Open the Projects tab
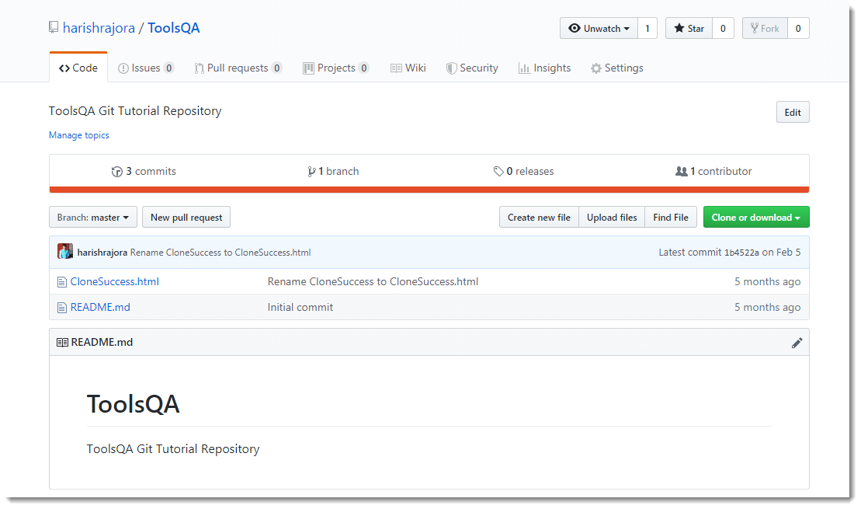The height and width of the screenshot is (509, 861). coord(335,68)
